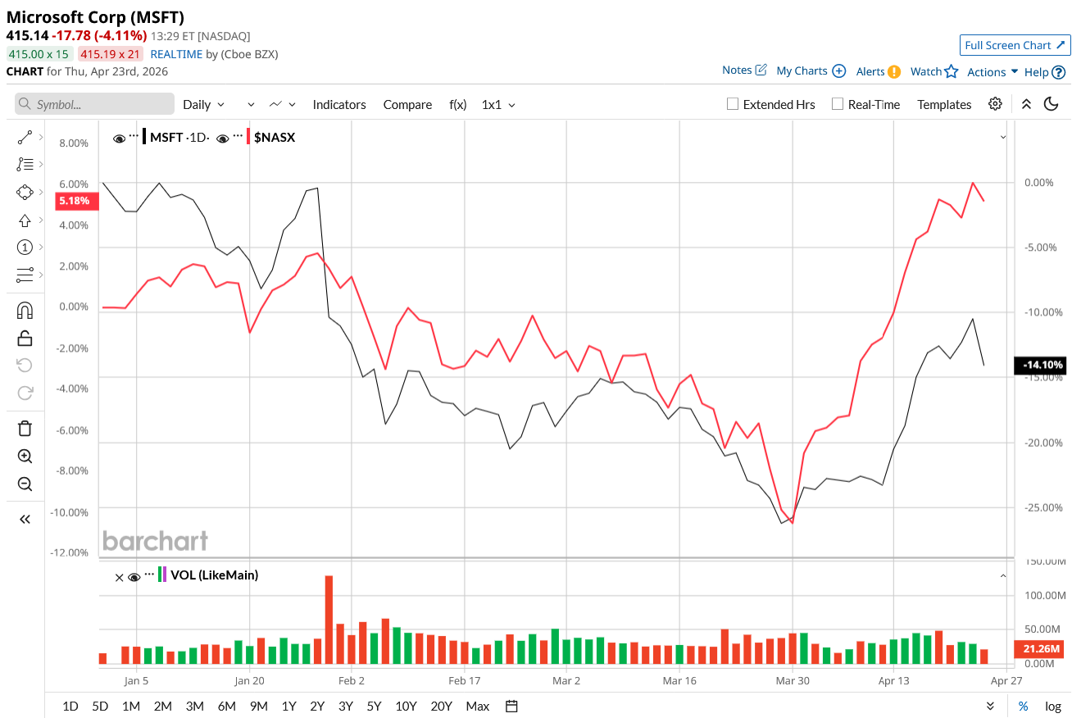Select the up arrow marker tool

[x=25, y=220]
